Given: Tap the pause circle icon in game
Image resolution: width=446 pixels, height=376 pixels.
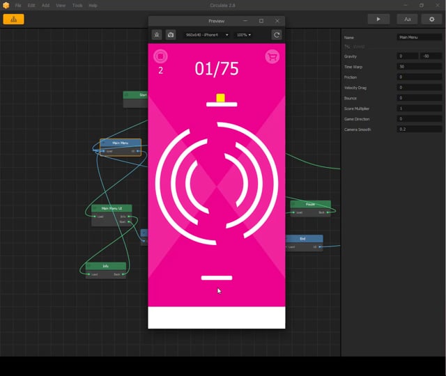Looking at the screenshot, I should [x=160, y=56].
